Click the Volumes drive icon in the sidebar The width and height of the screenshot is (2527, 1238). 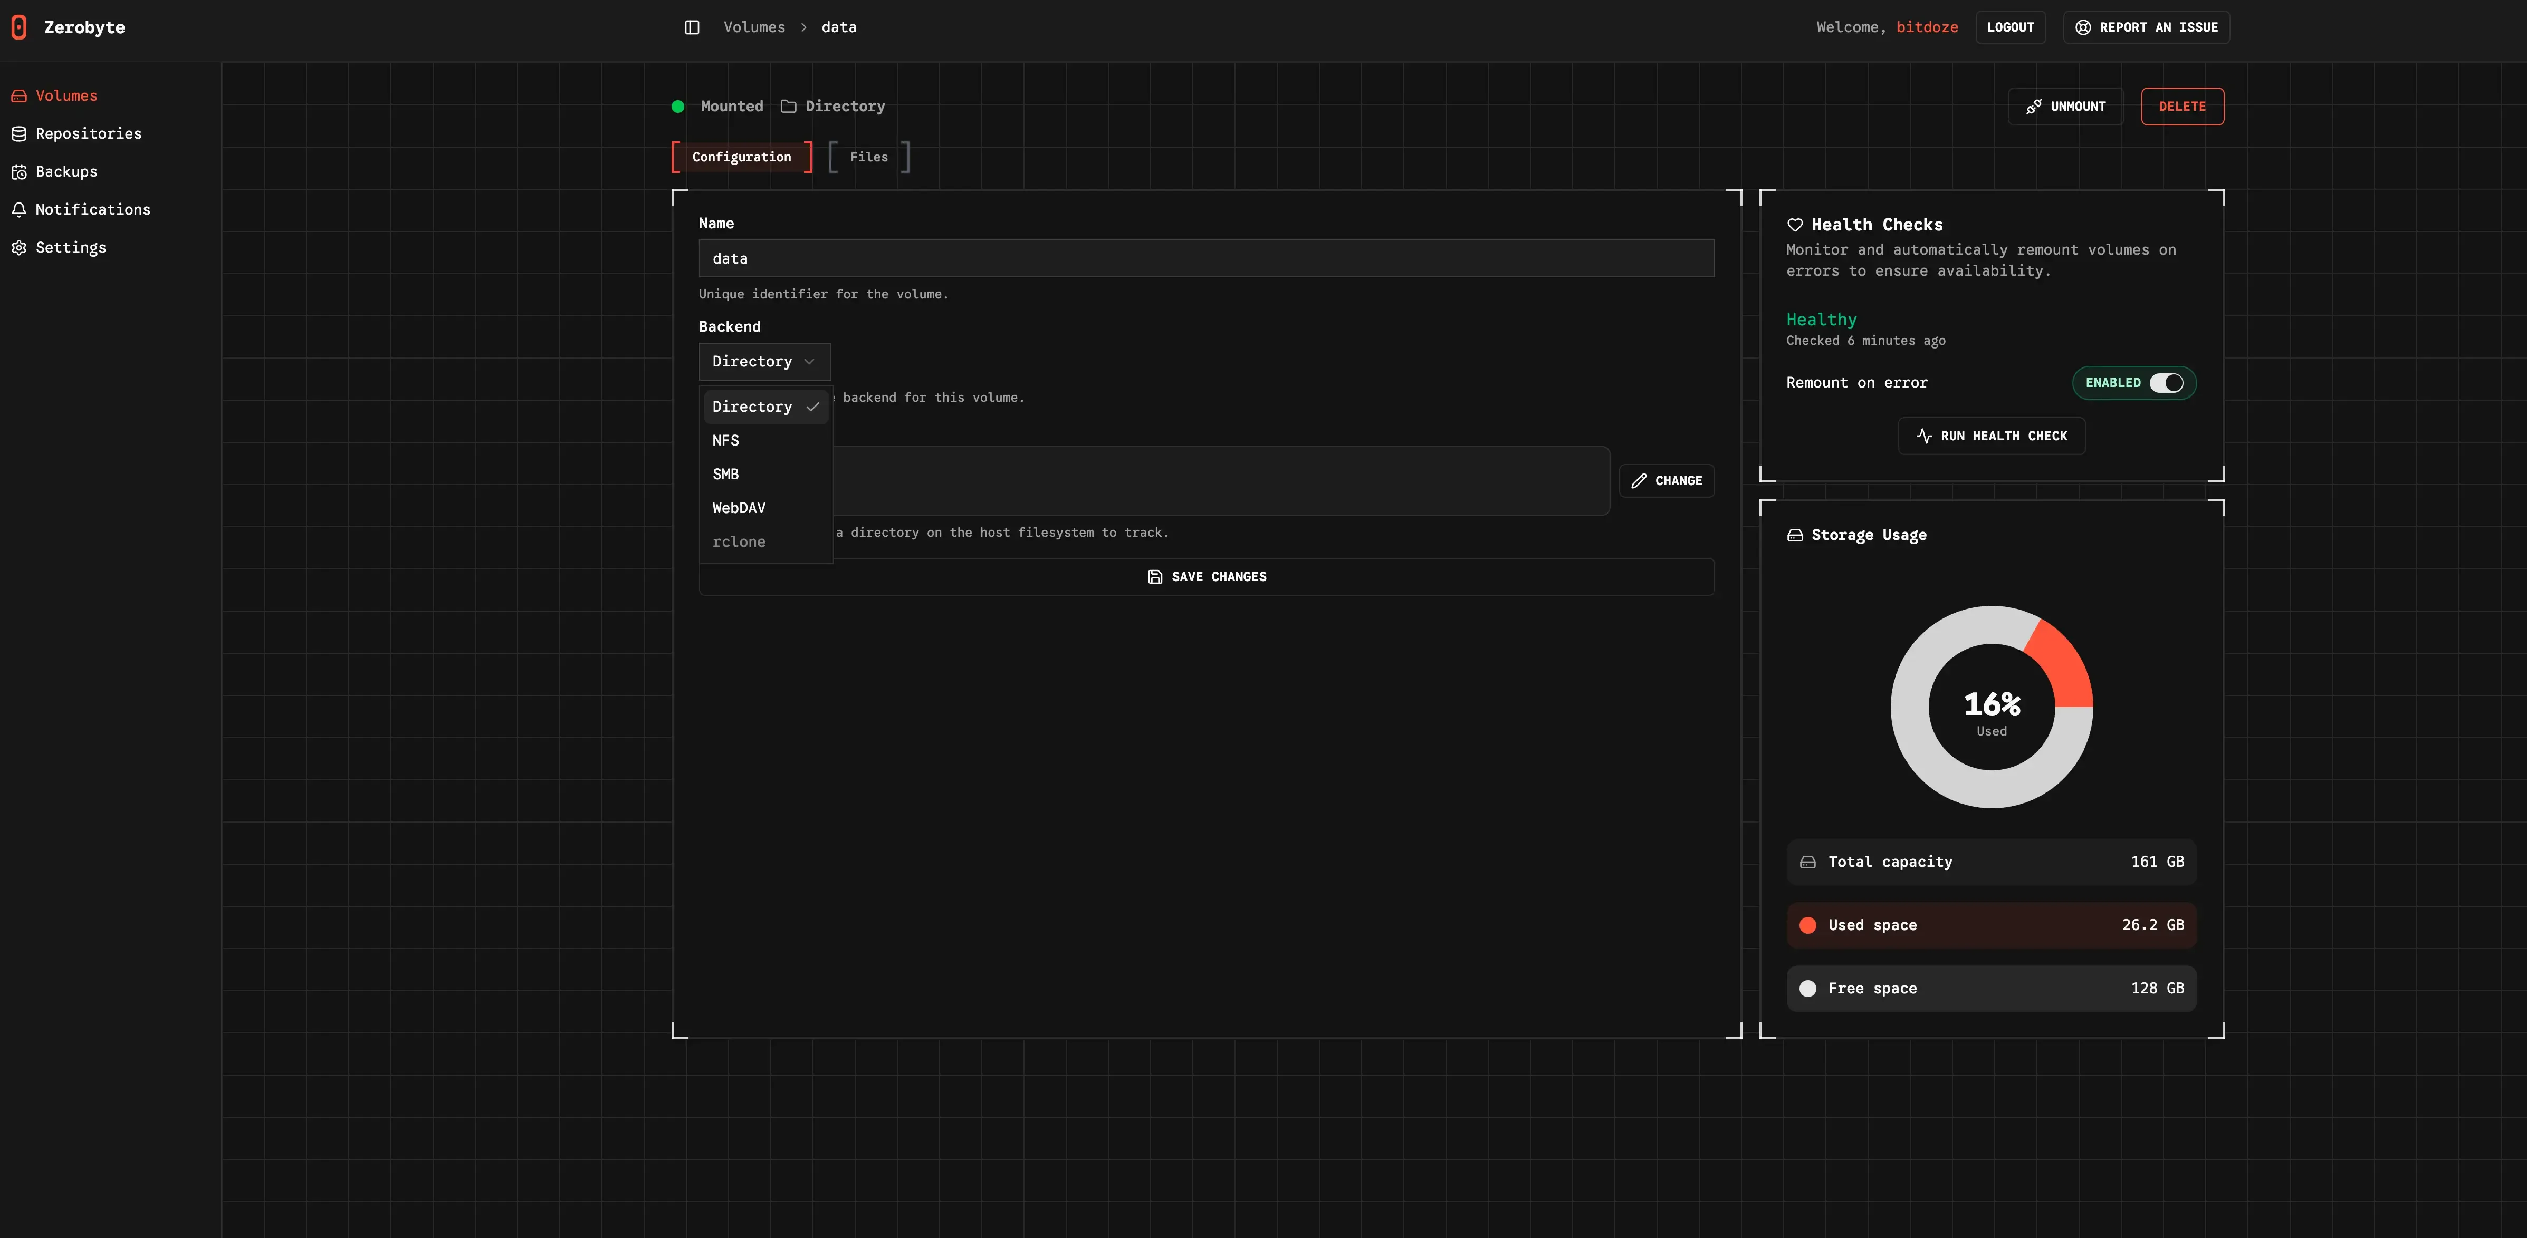pyautogui.click(x=18, y=96)
